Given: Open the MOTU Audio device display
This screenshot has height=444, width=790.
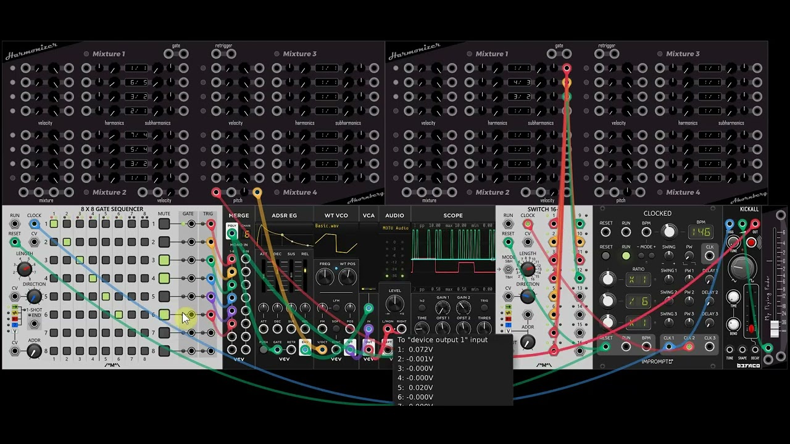Looking at the screenshot, I should click(x=394, y=228).
